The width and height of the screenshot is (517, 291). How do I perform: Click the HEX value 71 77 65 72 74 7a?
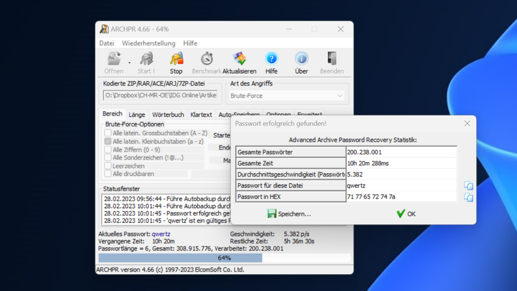click(402, 197)
